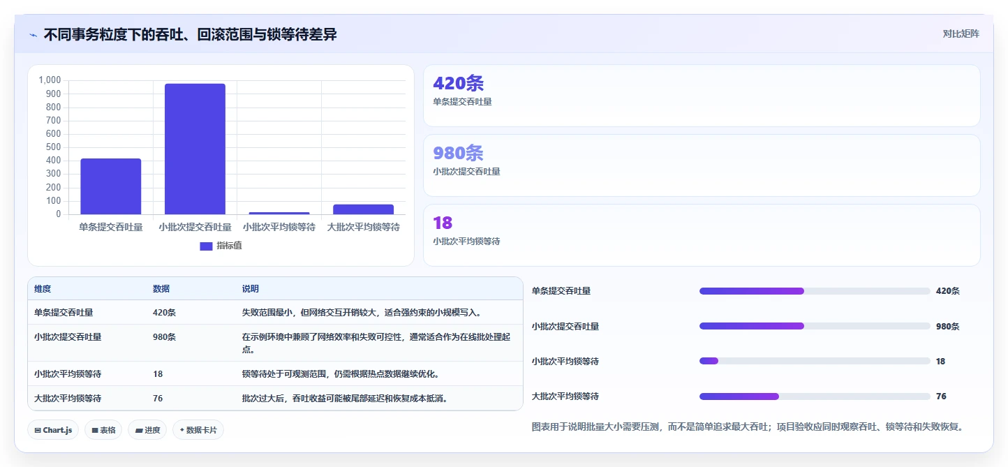
Task: Click table row cell 单条提交吞吐量
Action: 64,313
